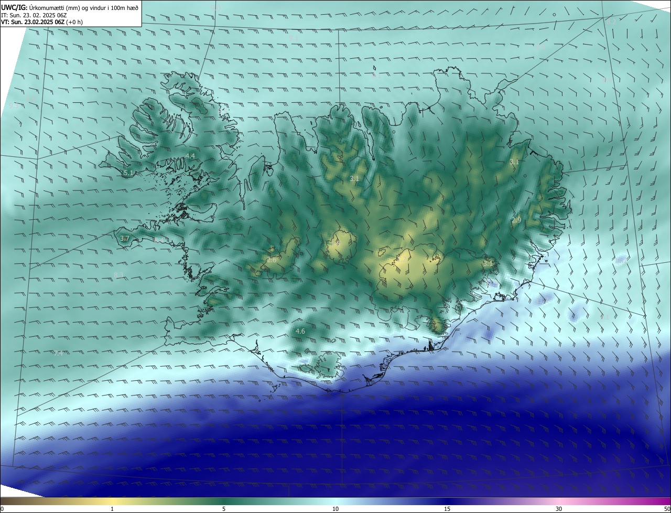Click the colour scale tick label '30'

click(559, 509)
